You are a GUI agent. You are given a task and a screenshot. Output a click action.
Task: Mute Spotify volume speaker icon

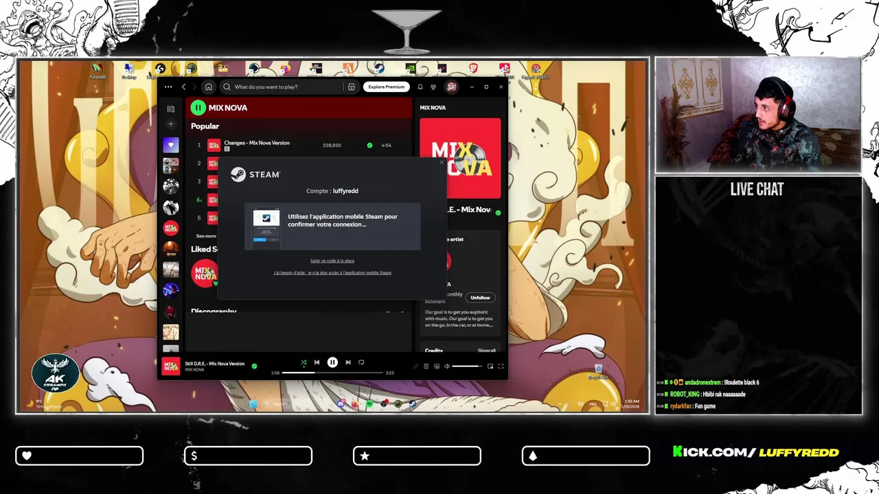pyautogui.click(x=446, y=366)
